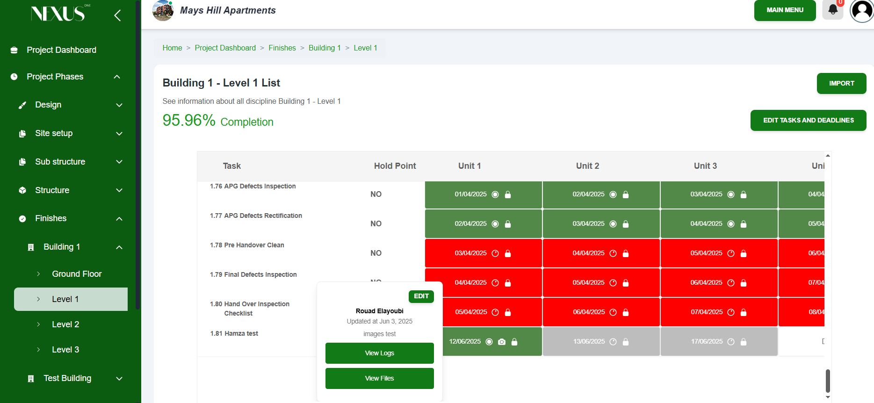
Task: Collapse the Finishes section
Action: click(x=119, y=219)
